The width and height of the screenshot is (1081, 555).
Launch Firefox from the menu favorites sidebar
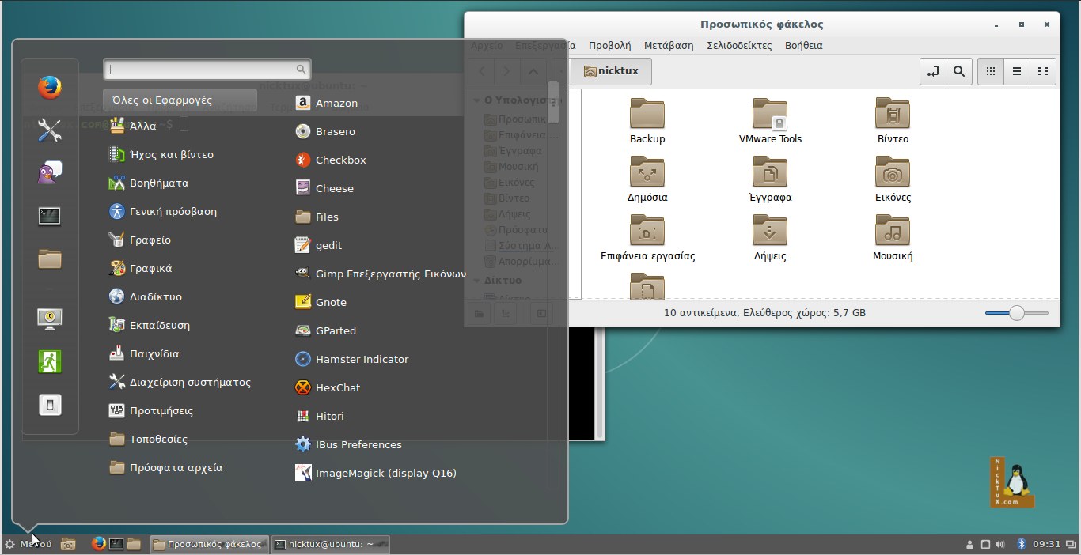pyautogui.click(x=50, y=87)
